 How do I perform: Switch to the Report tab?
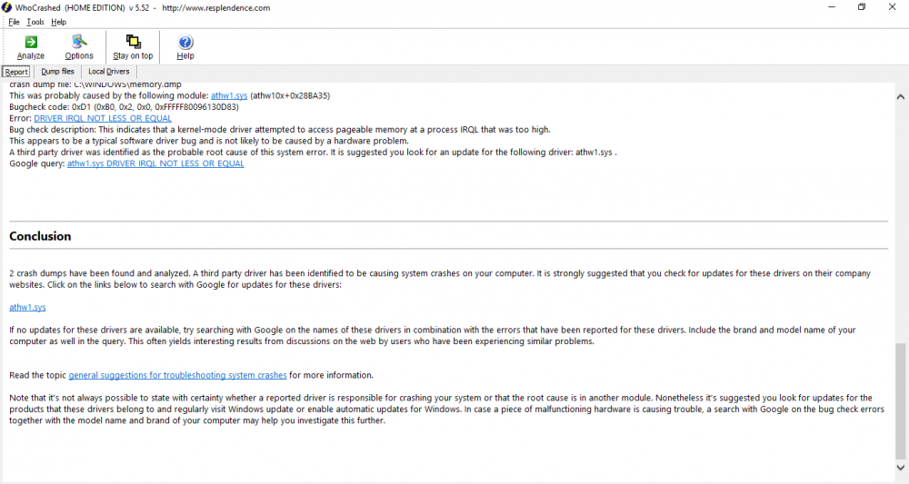point(16,72)
